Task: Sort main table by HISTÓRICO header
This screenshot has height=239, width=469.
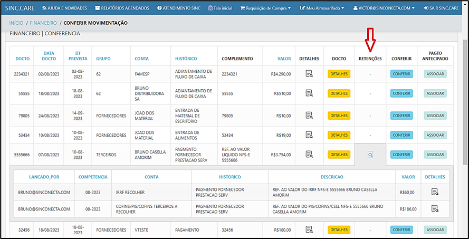Action: click(186, 59)
